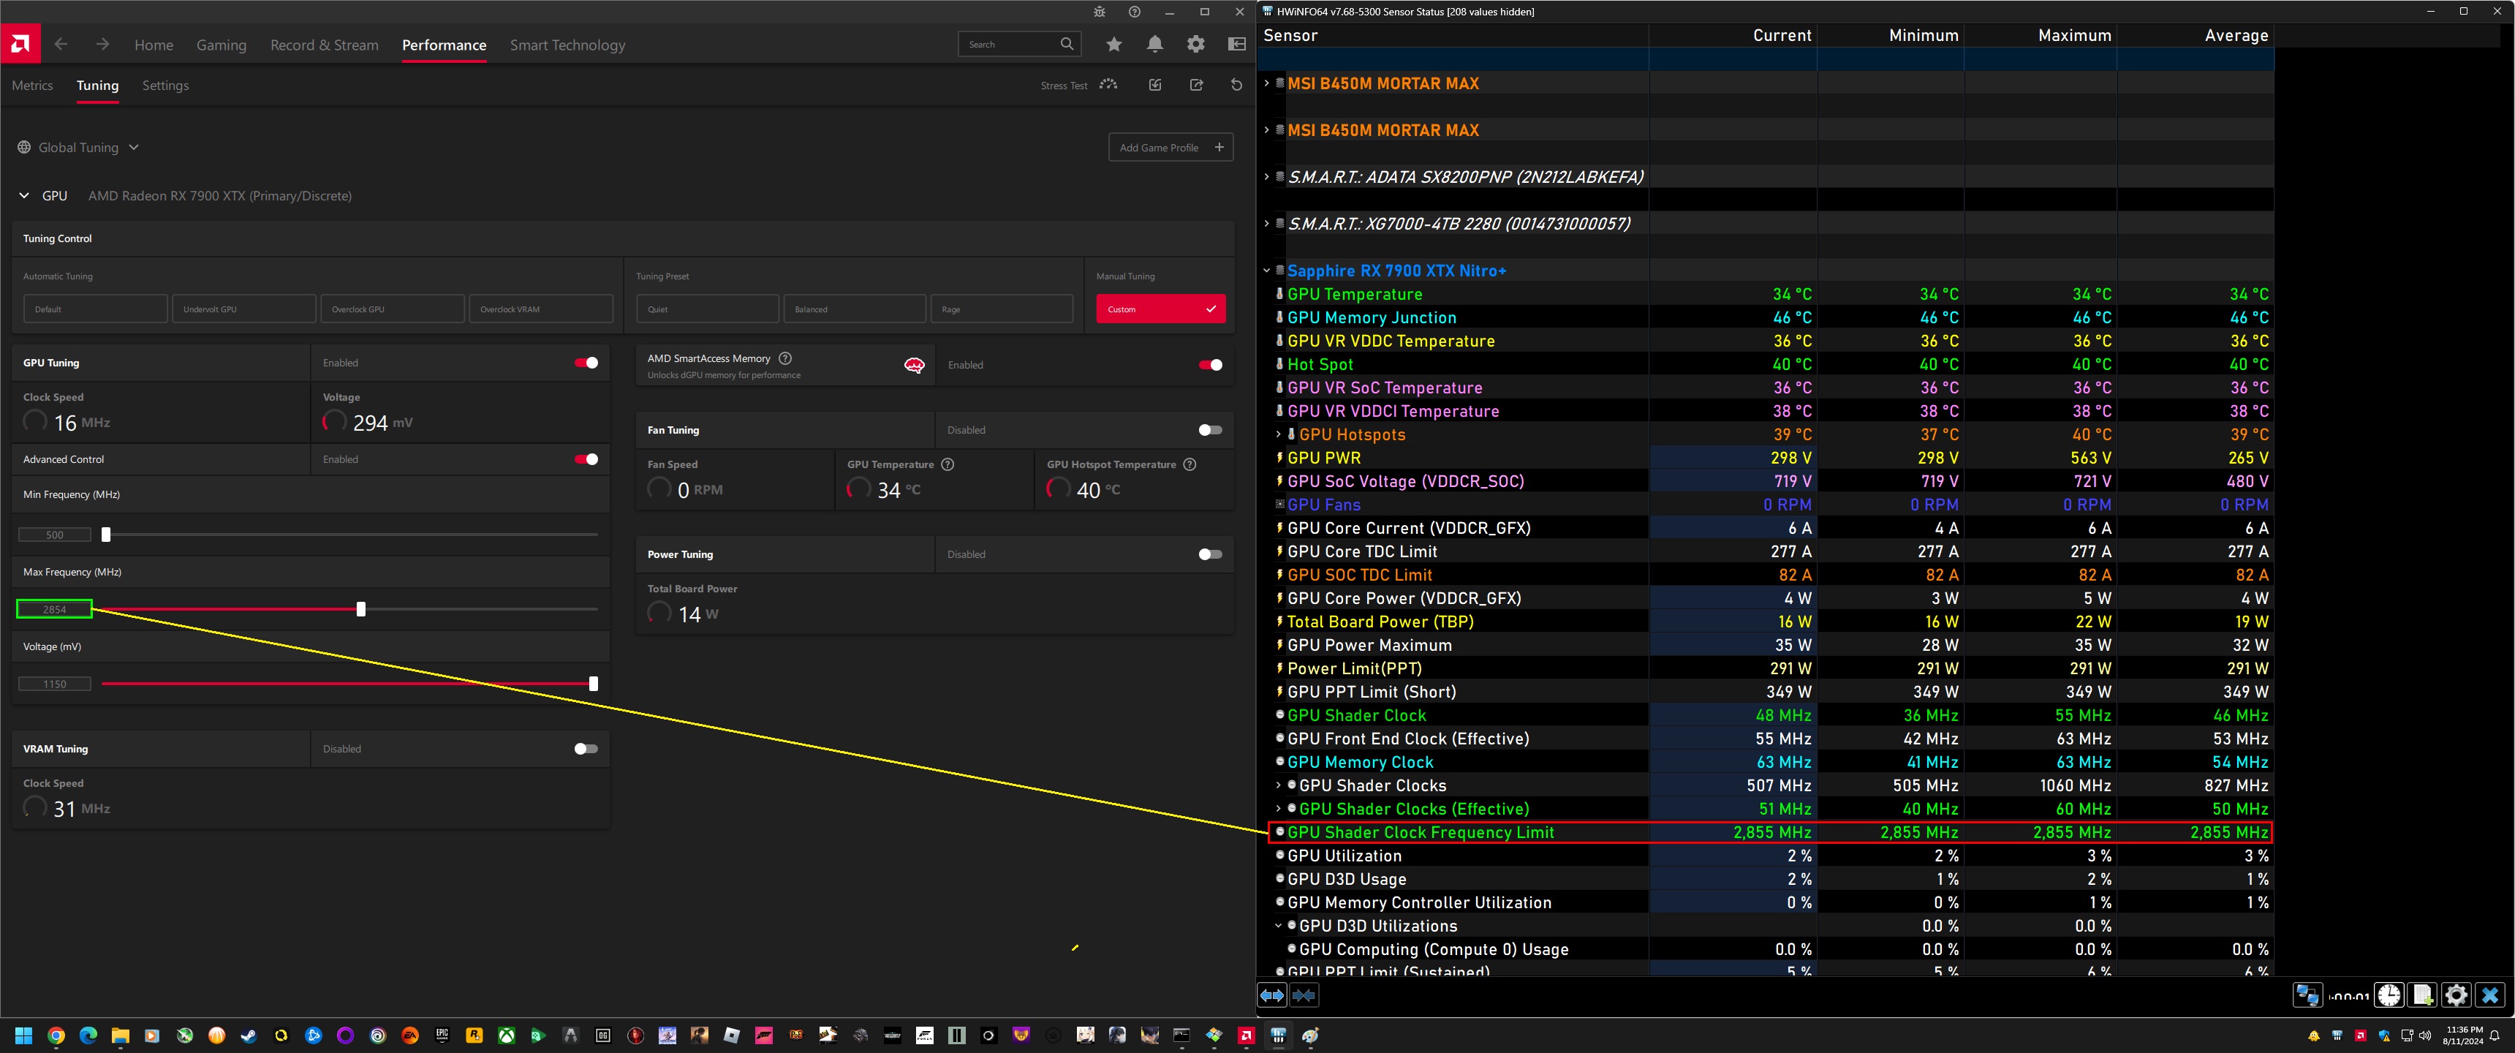Open GPU Temperature info icon

(947, 464)
